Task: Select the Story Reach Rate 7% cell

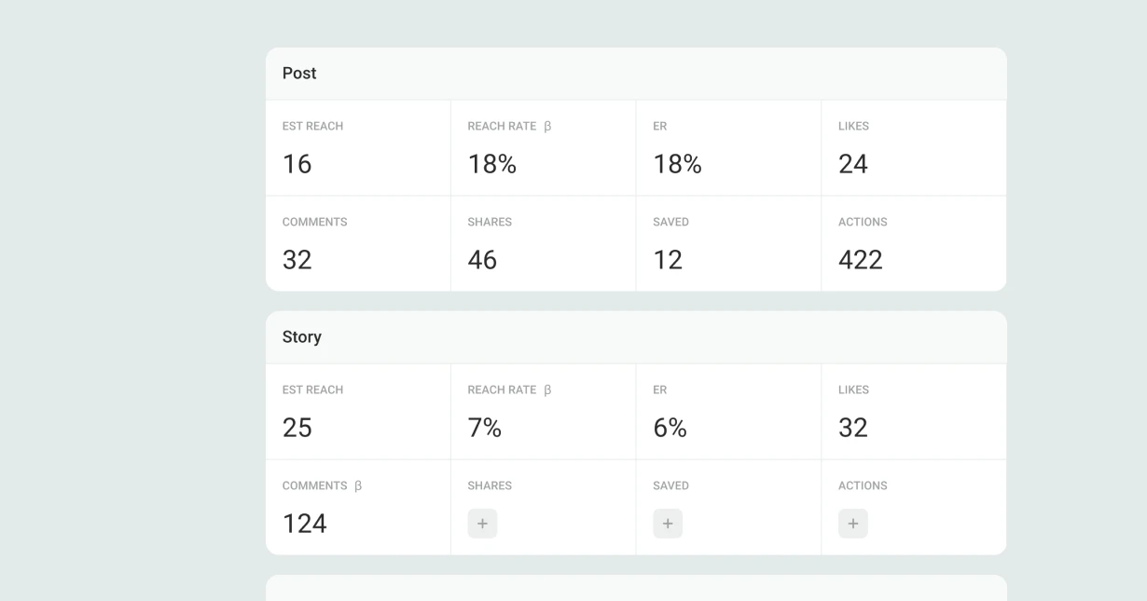Action: coord(485,428)
